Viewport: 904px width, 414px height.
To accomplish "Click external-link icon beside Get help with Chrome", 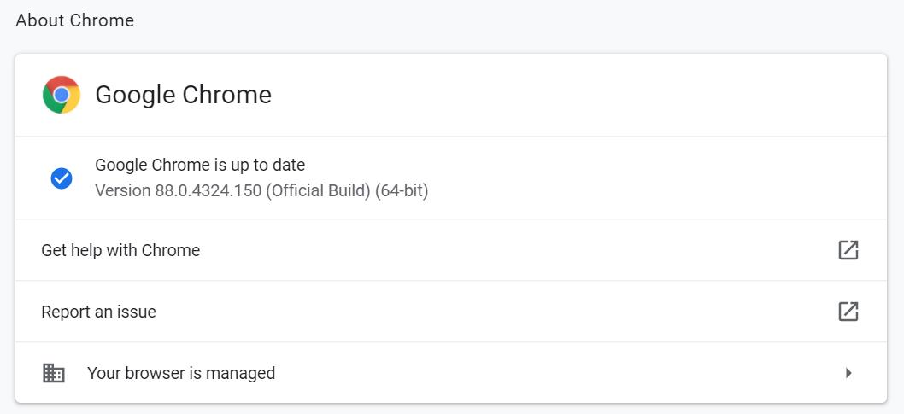I will pyautogui.click(x=848, y=250).
